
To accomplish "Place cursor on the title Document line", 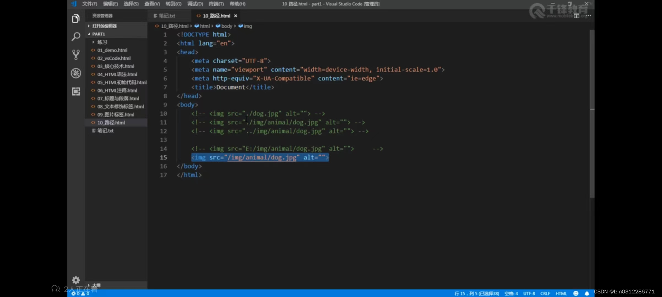I will coord(233,87).
